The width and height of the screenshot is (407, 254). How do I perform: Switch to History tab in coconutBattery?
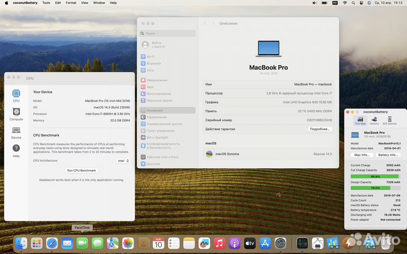click(374, 121)
